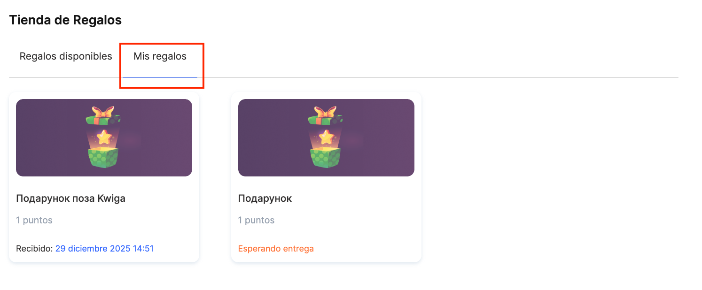Click the glowing star in the Kwiga gift image
This screenshot has width=702, height=290.
click(103, 137)
